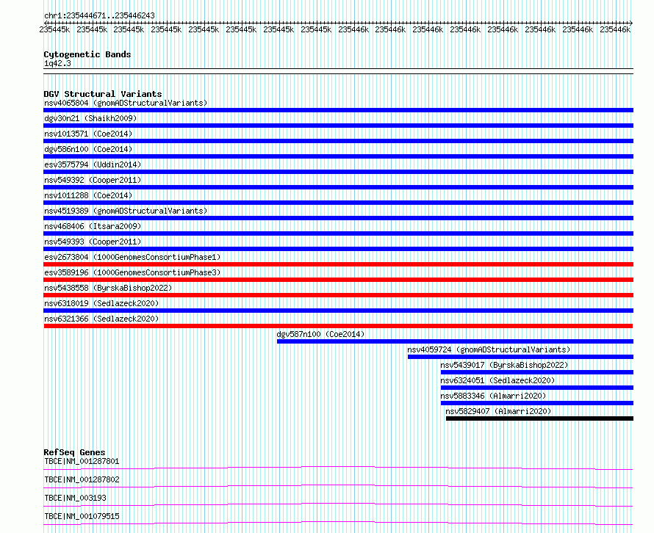The image size is (654, 533).
Task: Click the dgv587n100 (Coe2014) label
Action: click(320, 334)
